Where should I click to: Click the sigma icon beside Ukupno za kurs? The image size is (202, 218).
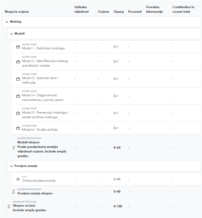click(9, 207)
